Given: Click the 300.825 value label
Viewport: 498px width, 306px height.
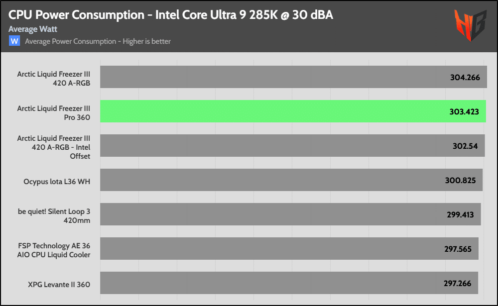Looking at the screenshot, I should point(464,180).
